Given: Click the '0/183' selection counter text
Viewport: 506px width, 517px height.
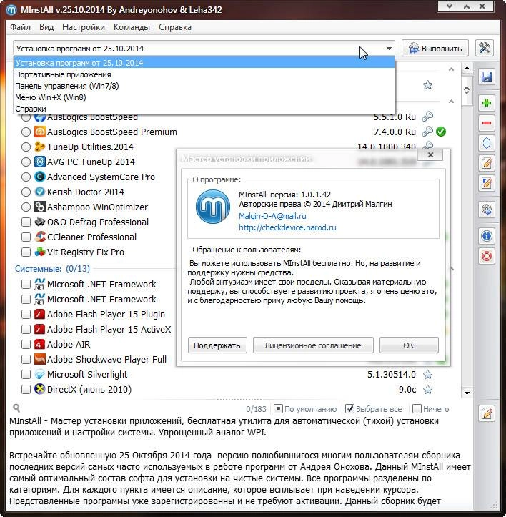Looking at the screenshot, I should click(x=256, y=409).
